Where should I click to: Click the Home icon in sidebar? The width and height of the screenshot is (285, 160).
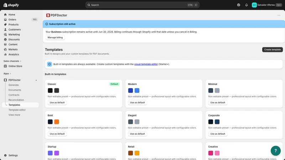(5, 15)
